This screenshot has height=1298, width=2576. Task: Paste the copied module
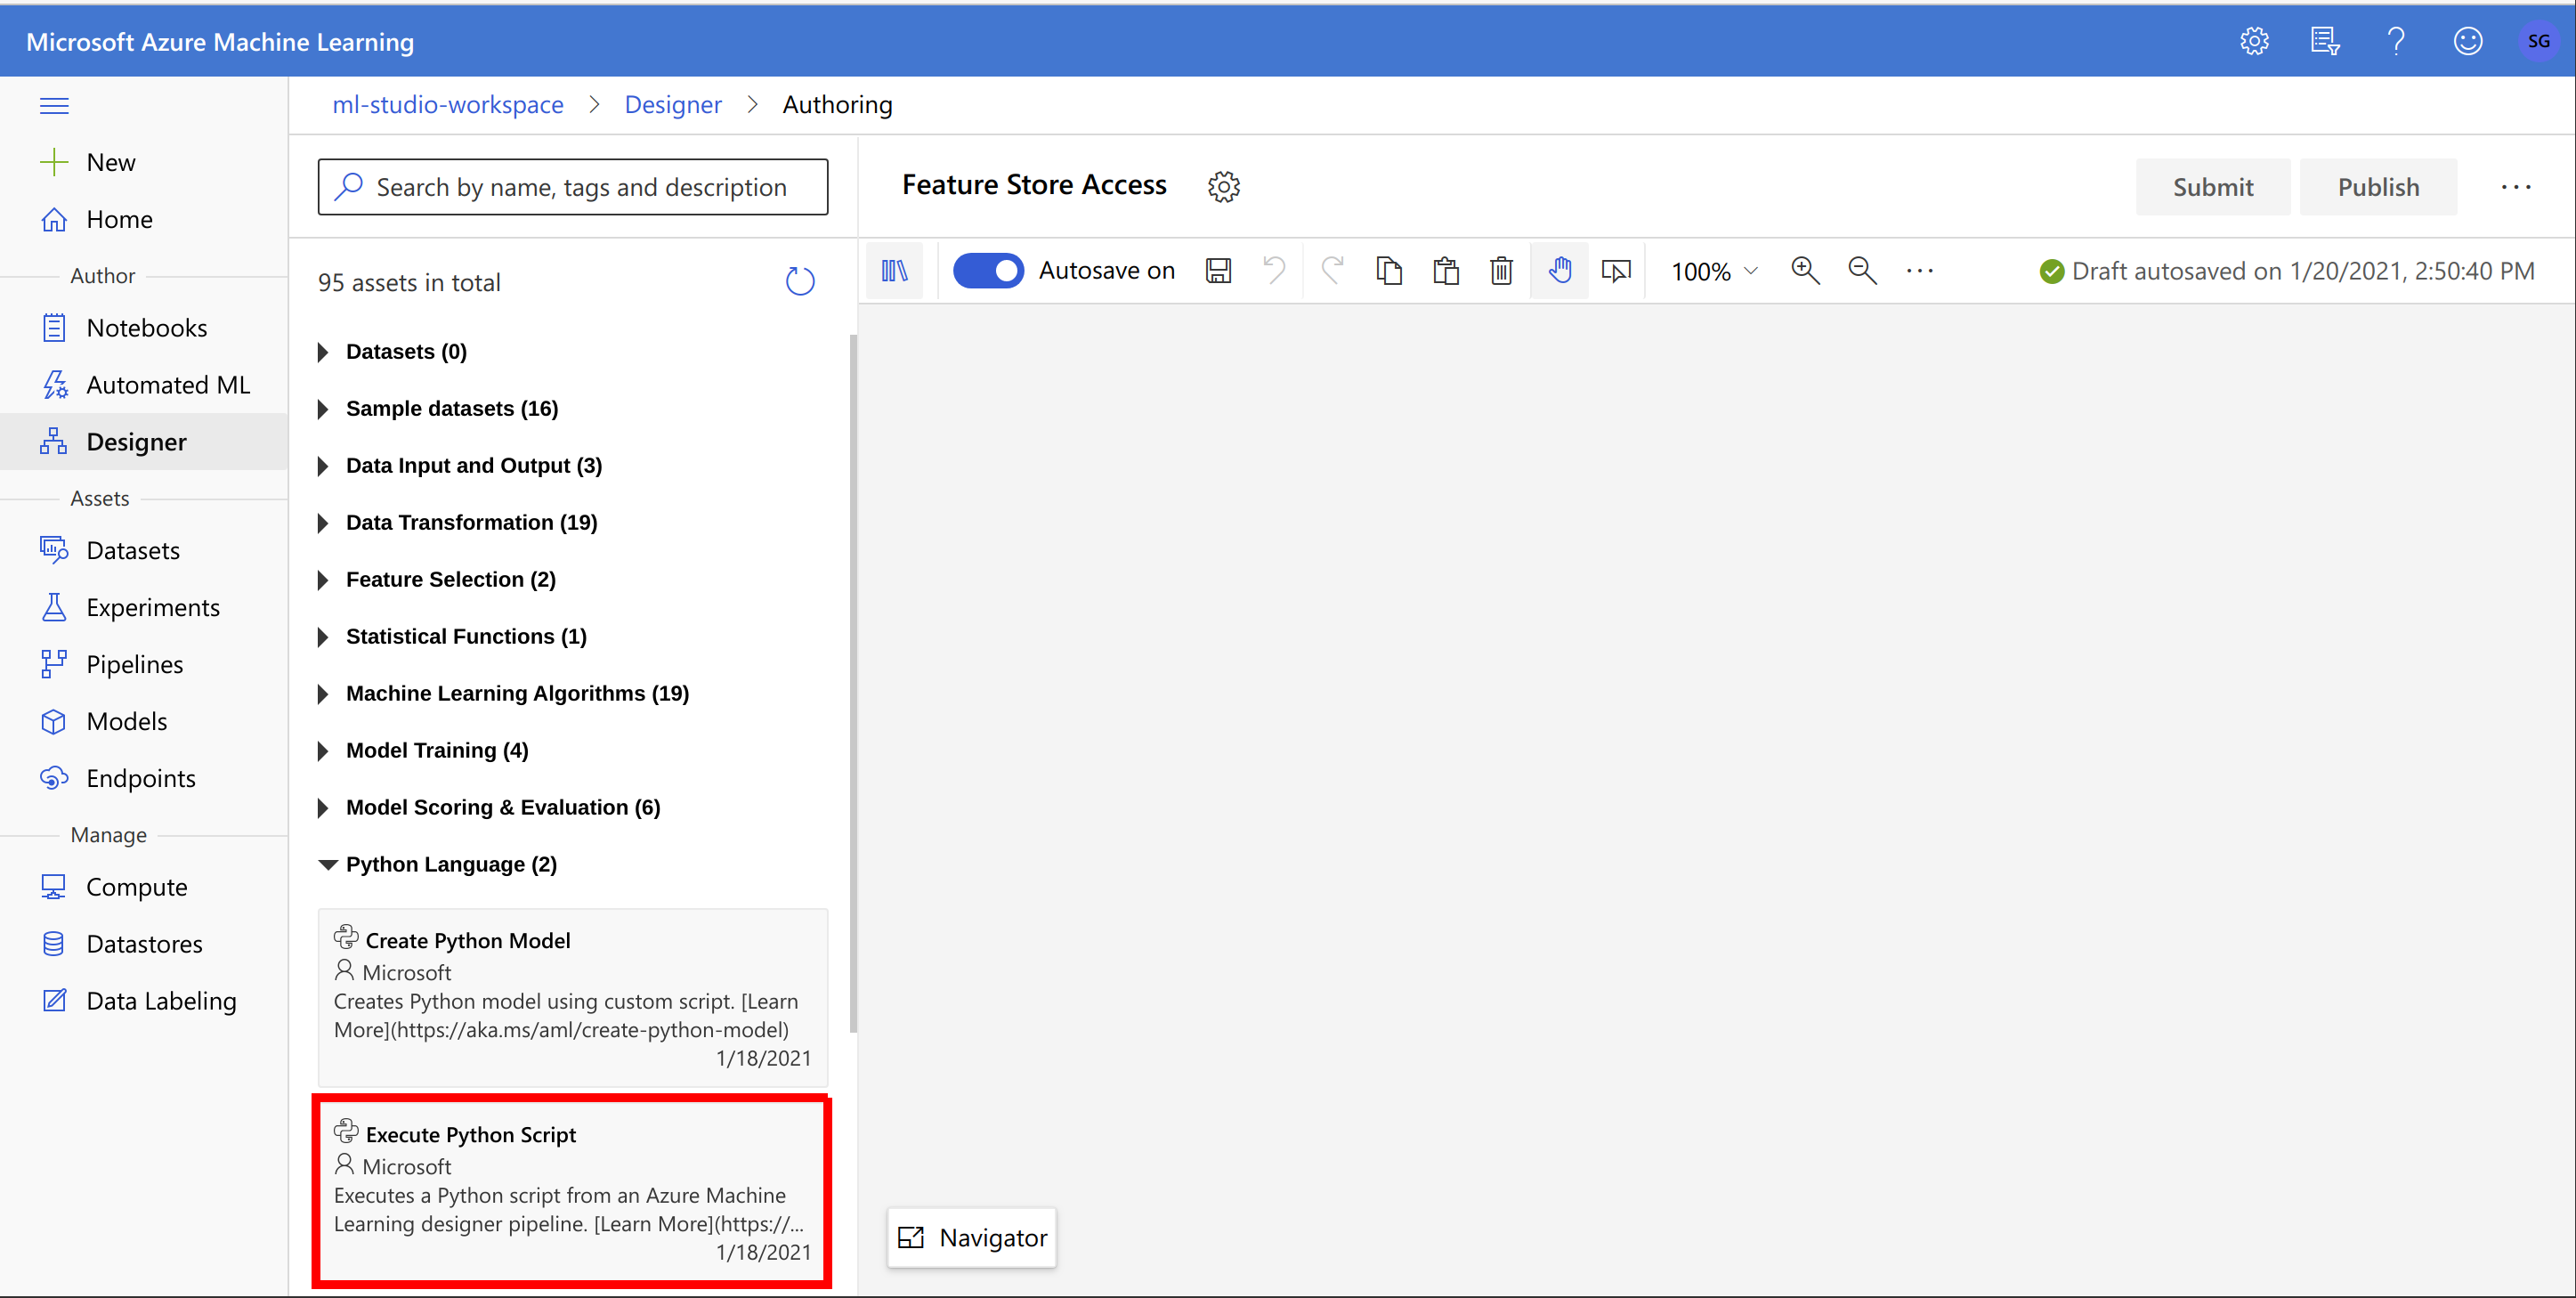(x=1446, y=270)
